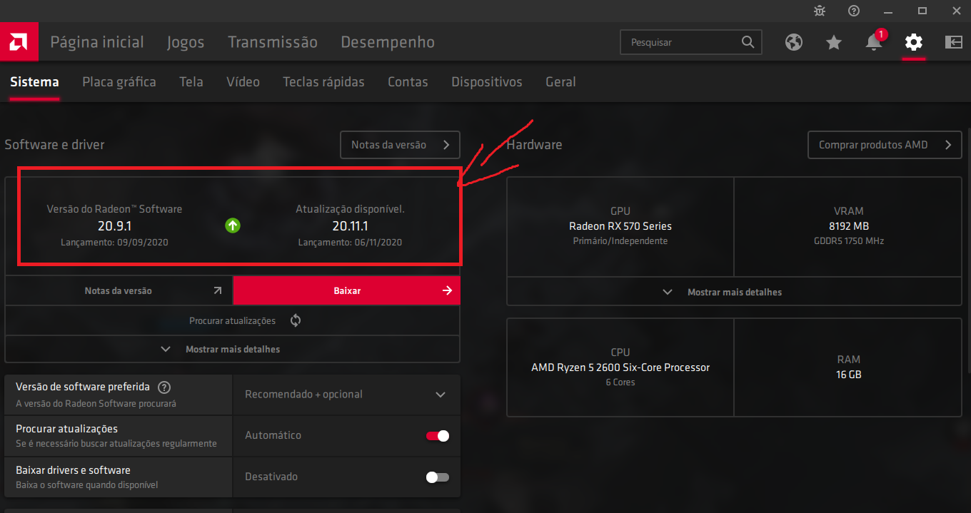Expand Mostrar mais detalhes under Software e driver
The width and height of the screenshot is (971, 513).
coord(233,350)
